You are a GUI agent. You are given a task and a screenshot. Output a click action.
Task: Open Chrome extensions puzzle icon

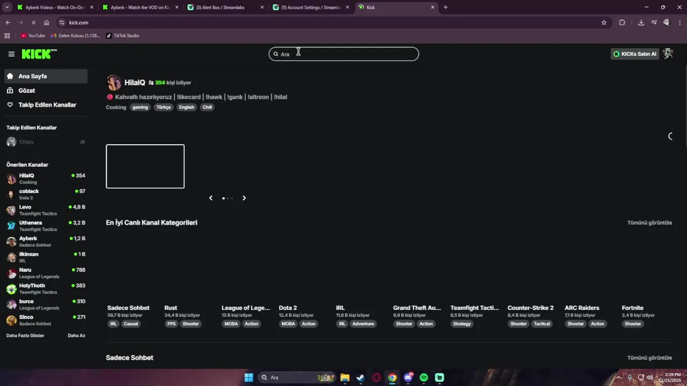click(x=622, y=23)
